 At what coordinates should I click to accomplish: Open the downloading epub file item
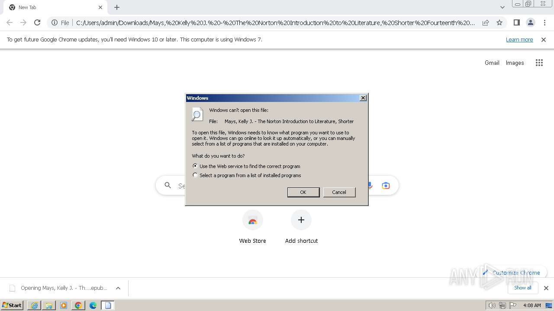(59, 288)
